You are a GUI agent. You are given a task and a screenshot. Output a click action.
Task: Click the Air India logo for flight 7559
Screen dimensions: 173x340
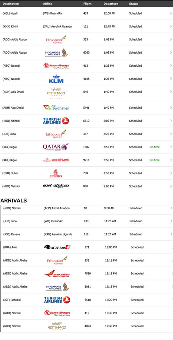(57, 273)
